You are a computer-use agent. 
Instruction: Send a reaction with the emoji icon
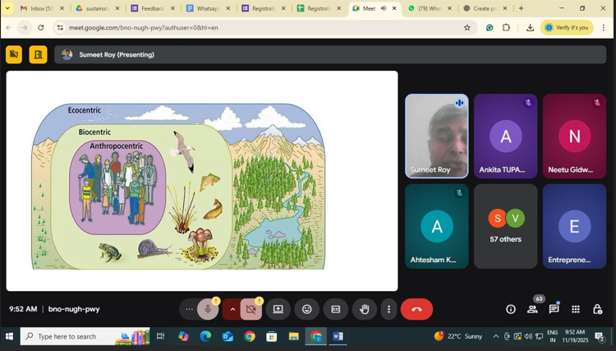(x=307, y=310)
